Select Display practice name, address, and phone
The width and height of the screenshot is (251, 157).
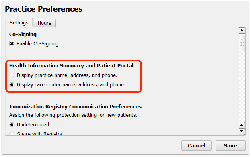[x=12, y=75]
